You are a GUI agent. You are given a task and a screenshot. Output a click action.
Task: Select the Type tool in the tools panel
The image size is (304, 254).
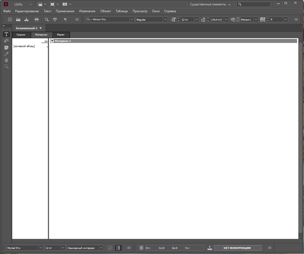[x=6, y=35]
